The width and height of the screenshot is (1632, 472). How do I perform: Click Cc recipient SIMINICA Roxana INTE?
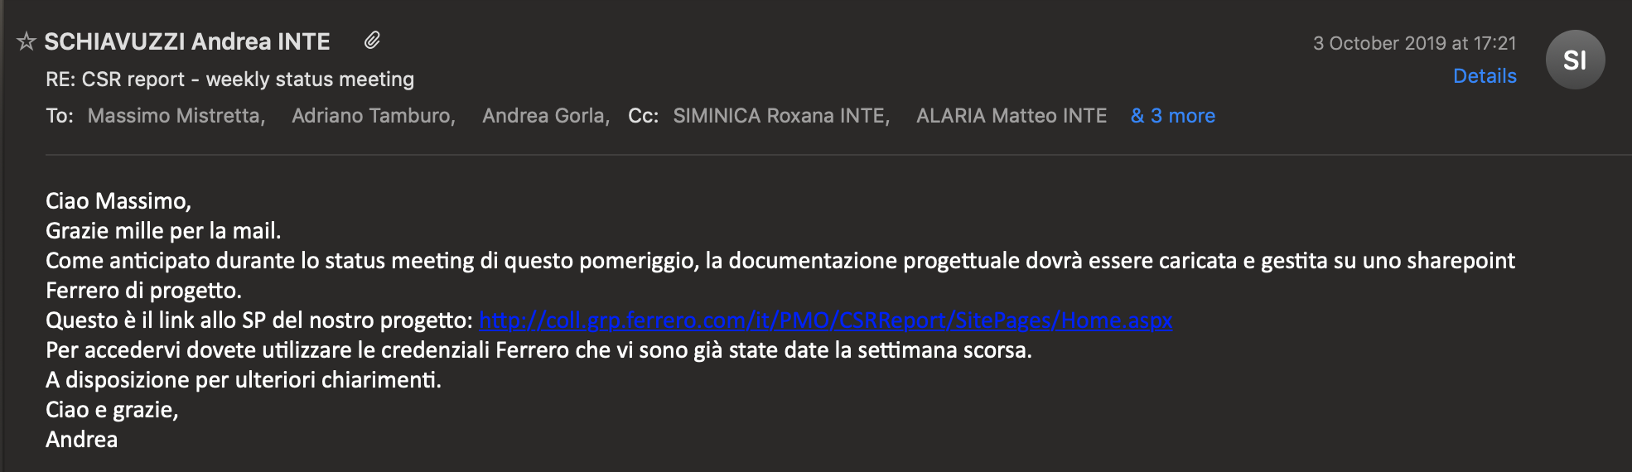(781, 116)
